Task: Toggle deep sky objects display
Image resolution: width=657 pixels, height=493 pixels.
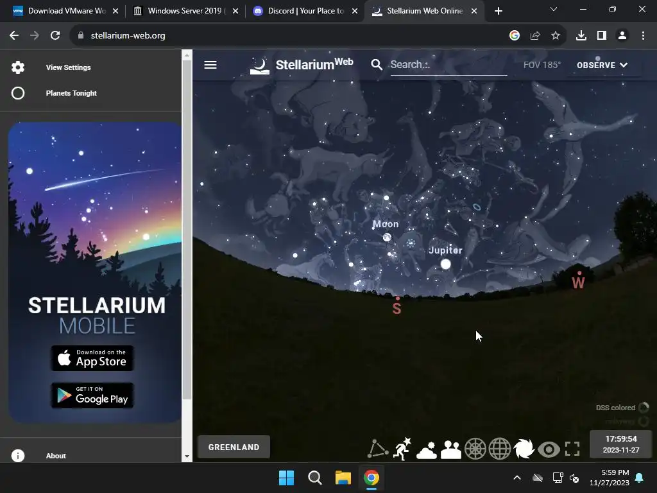Action: [x=524, y=449]
